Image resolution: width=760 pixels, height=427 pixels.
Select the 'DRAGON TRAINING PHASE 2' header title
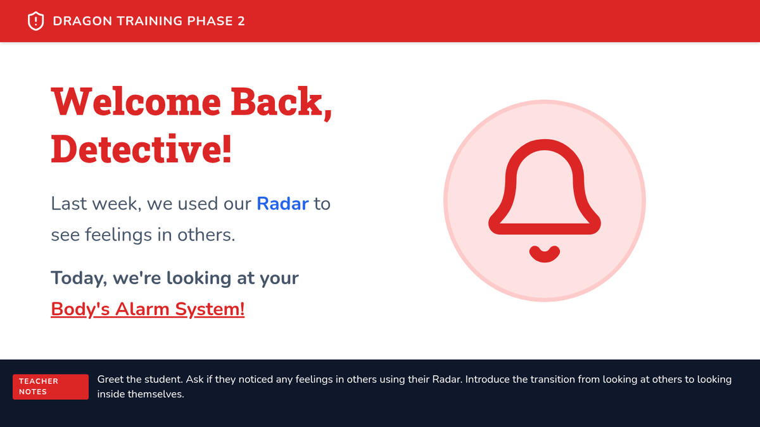pyautogui.click(x=149, y=21)
